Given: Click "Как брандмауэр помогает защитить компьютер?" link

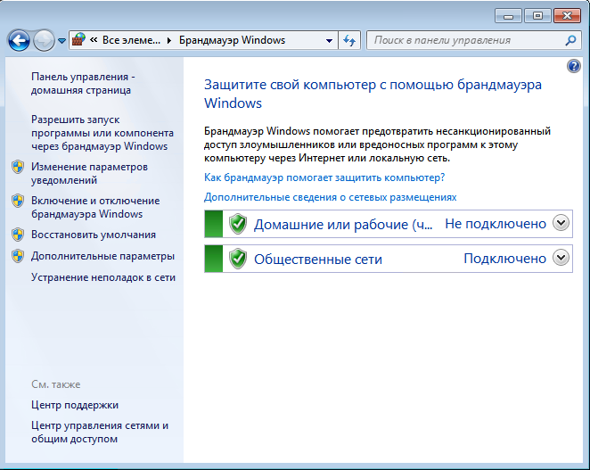Looking at the screenshot, I should [x=324, y=177].
